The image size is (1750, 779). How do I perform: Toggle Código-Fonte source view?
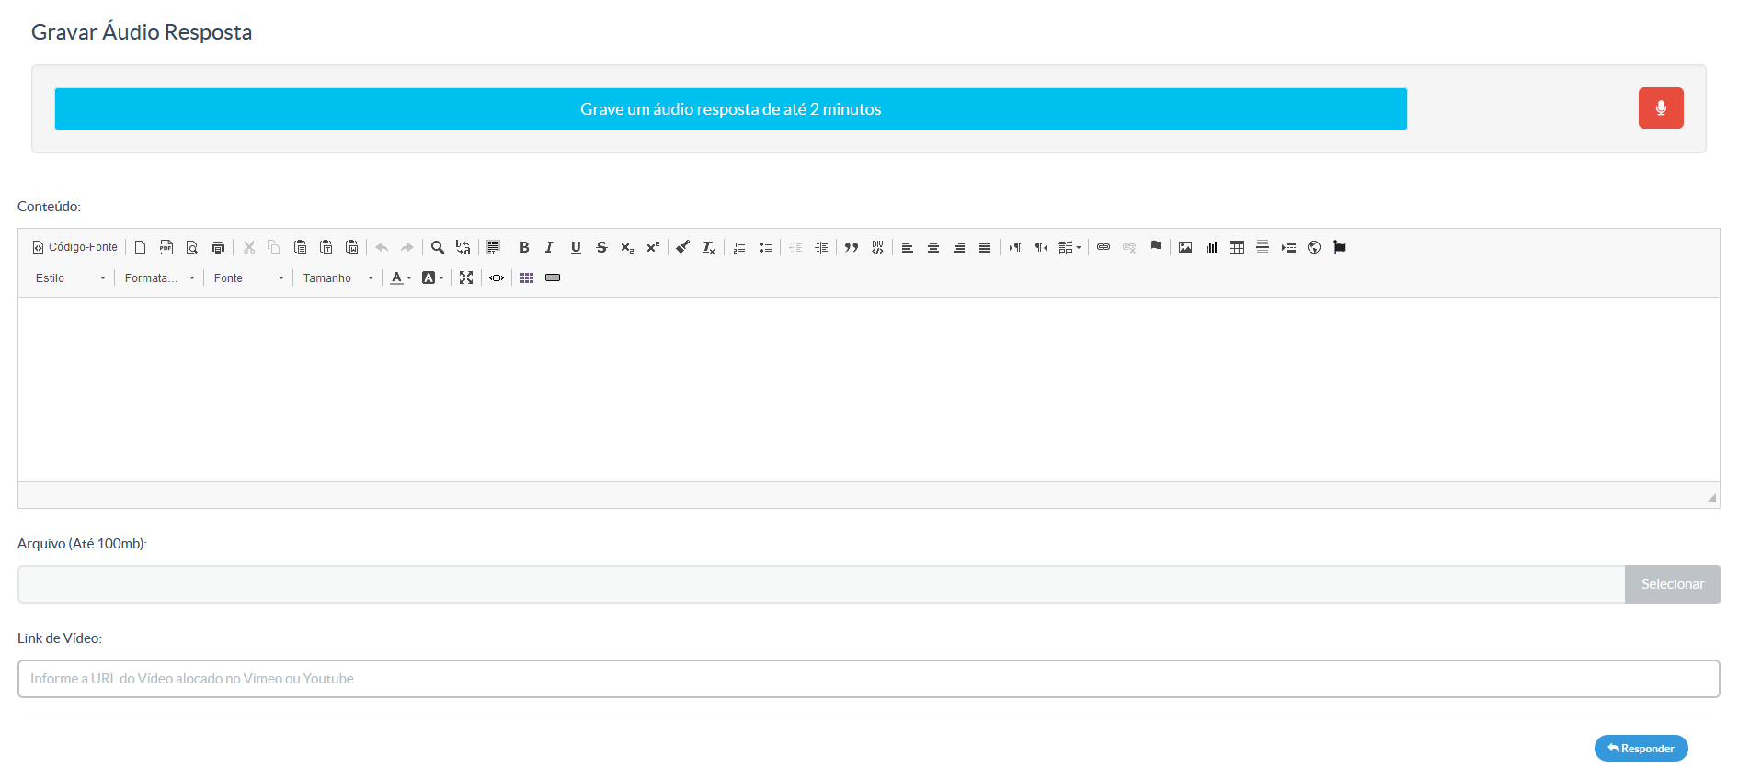(x=75, y=247)
